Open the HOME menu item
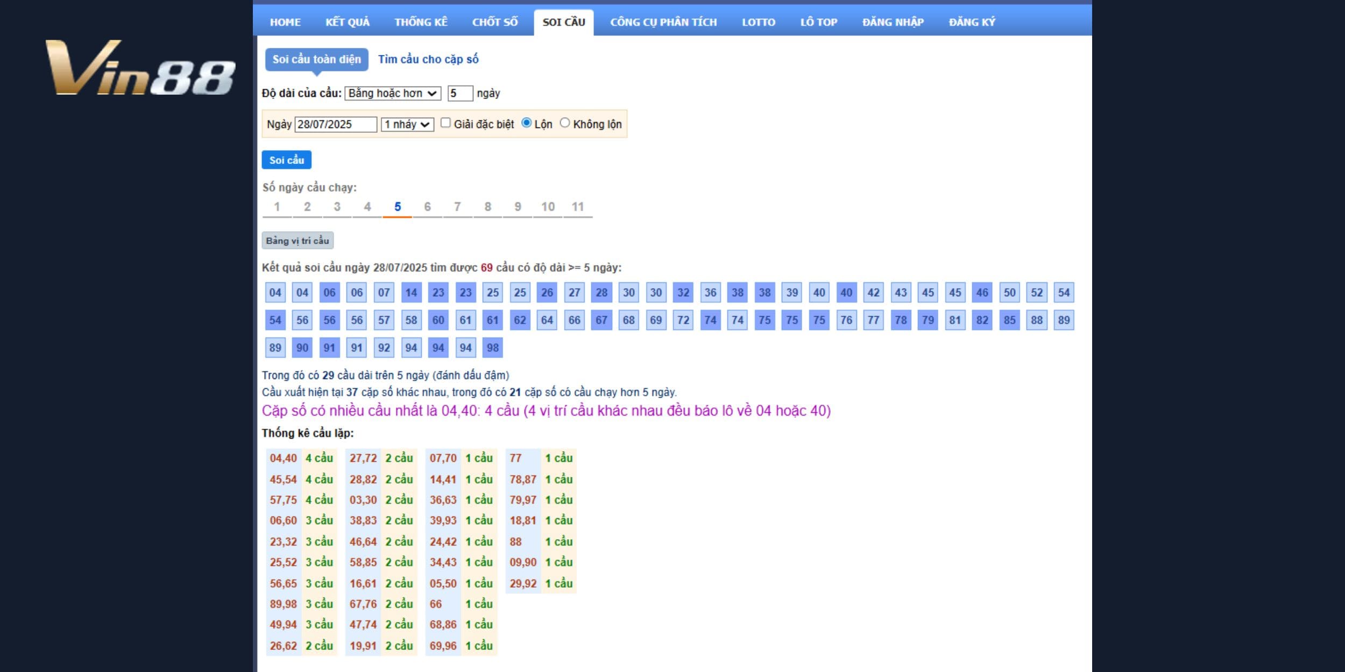The image size is (1345, 672). (x=285, y=22)
